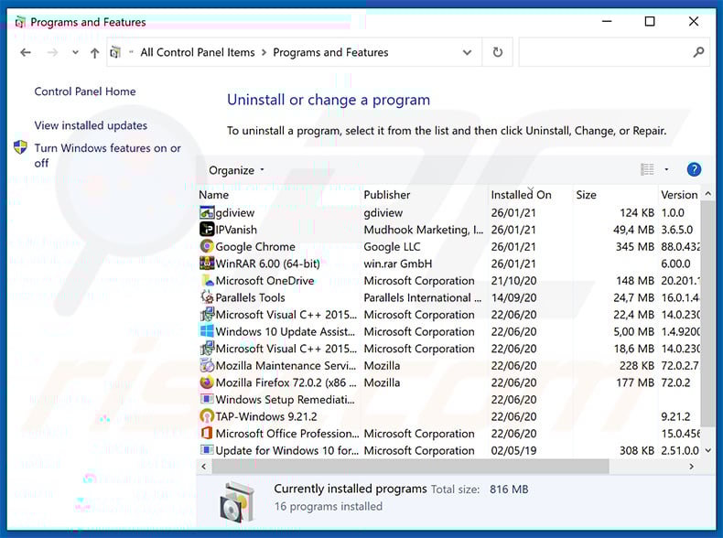Click the Update for Windows 10 icon
The image size is (723, 538).
[x=207, y=450]
